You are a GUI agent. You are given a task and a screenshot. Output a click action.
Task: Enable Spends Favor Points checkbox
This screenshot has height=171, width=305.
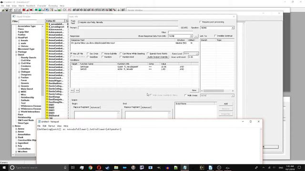(148, 54)
